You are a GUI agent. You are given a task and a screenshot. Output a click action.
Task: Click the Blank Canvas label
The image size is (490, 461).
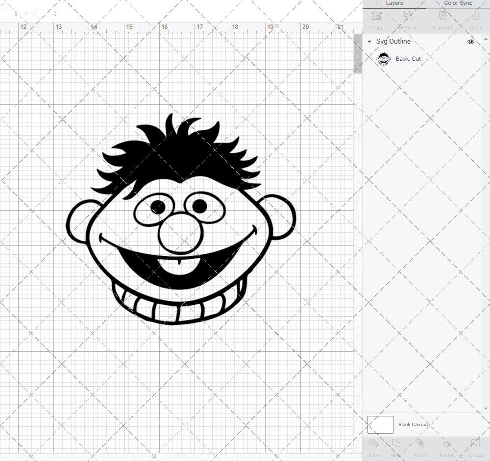[413, 425]
